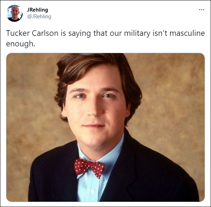The image size is (211, 207).
Task: Click the bold JRehling display name
Action: click(38, 9)
